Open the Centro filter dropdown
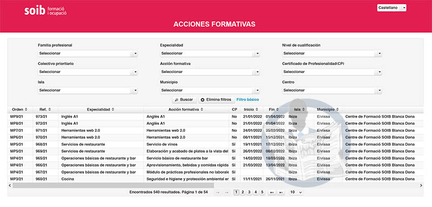Viewport: 432px width, 207px height. 332,90
